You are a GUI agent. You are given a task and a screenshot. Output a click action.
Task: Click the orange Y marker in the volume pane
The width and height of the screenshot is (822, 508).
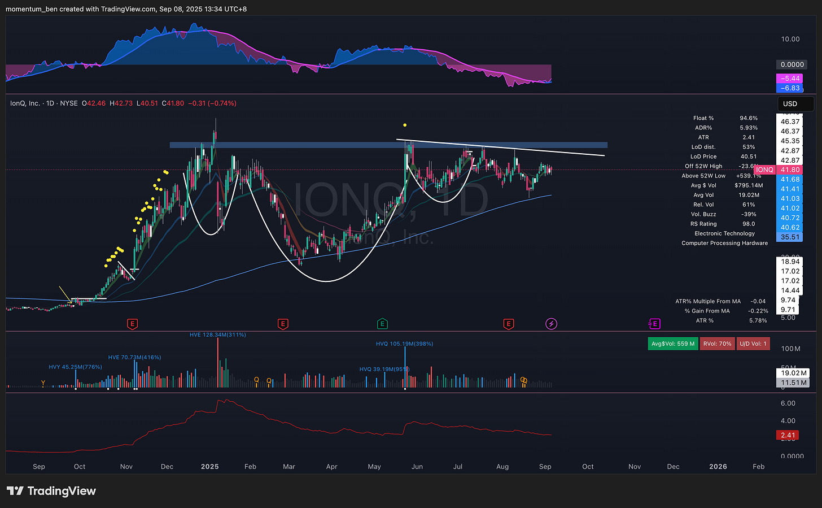pyautogui.click(x=43, y=383)
